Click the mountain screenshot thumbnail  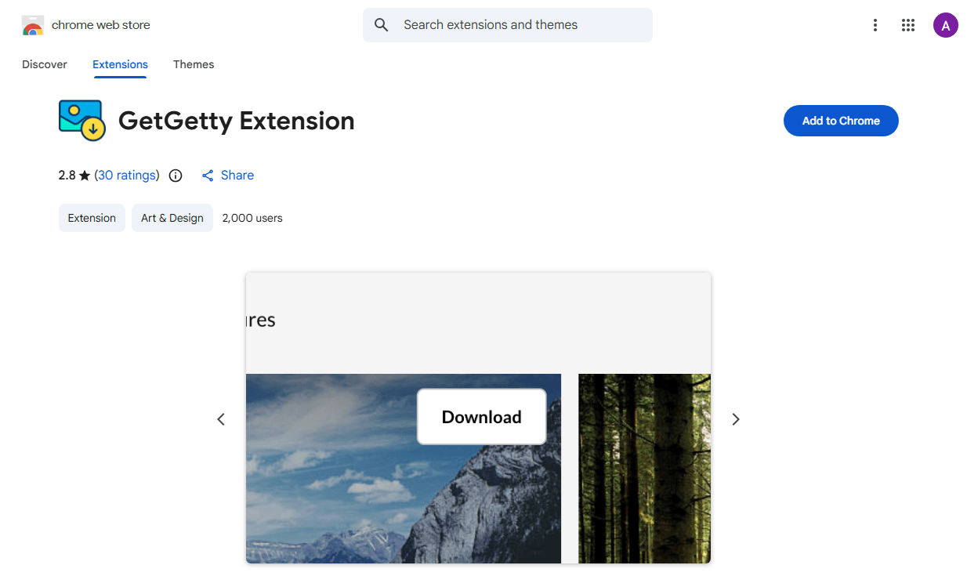(404, 469)
